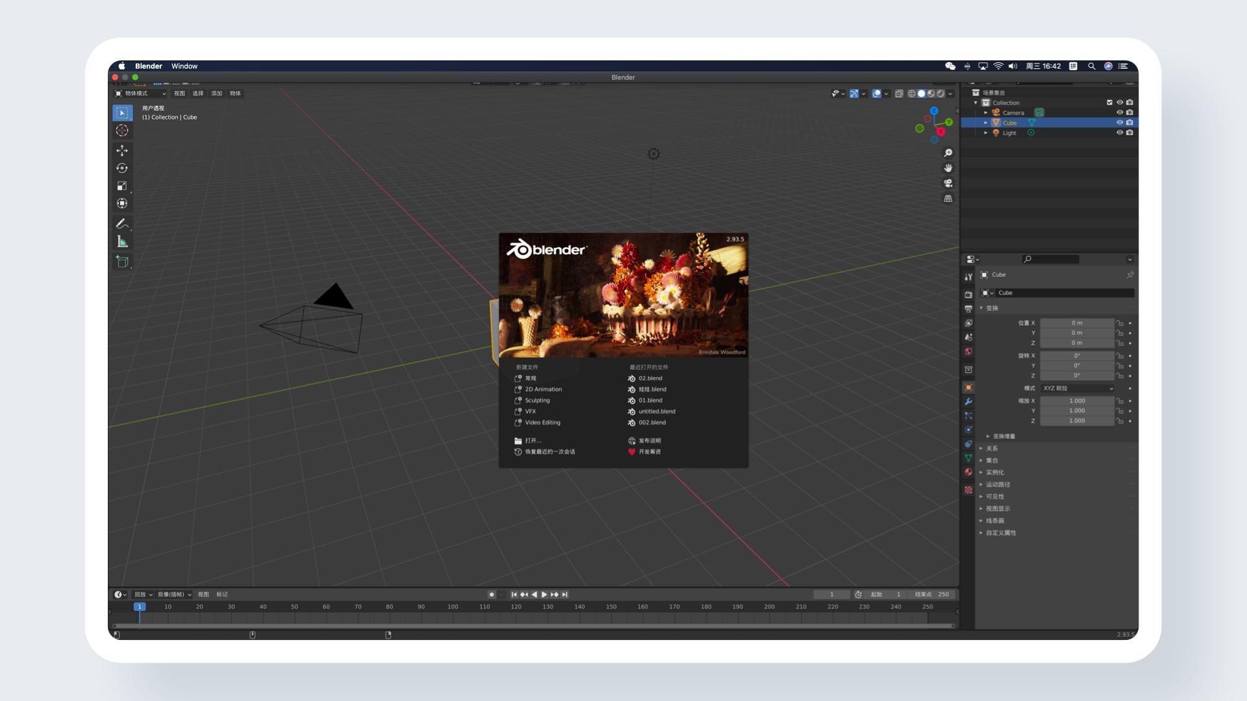Open the Modifier wrench properties tab
The width and height of the screenshot is (1247, 701).
968,402
